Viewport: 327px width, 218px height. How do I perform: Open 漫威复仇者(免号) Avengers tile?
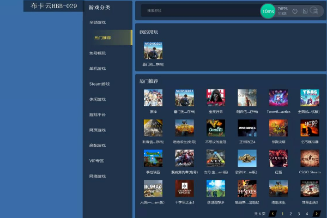coord(184,158)
